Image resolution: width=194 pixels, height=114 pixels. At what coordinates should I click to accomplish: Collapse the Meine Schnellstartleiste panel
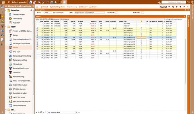[33, 6]
